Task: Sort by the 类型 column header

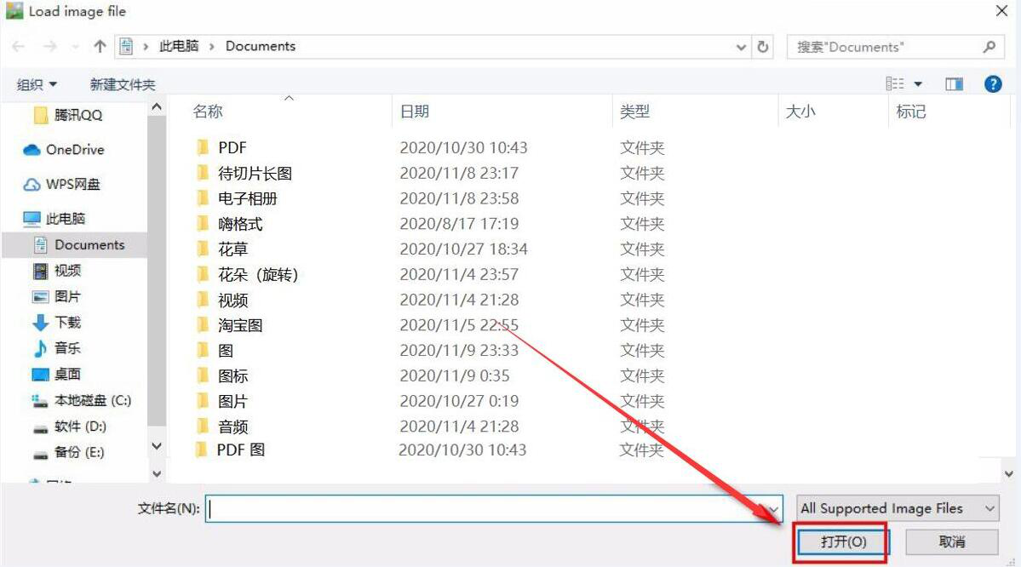Action: 635,112
